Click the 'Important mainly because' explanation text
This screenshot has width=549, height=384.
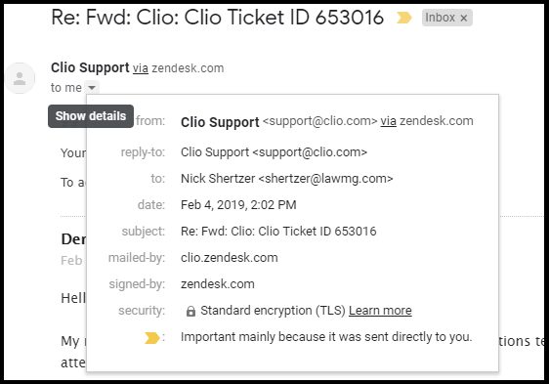coord(326,337)
